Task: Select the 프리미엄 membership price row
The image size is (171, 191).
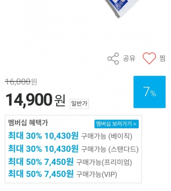Action: point(70,162)
